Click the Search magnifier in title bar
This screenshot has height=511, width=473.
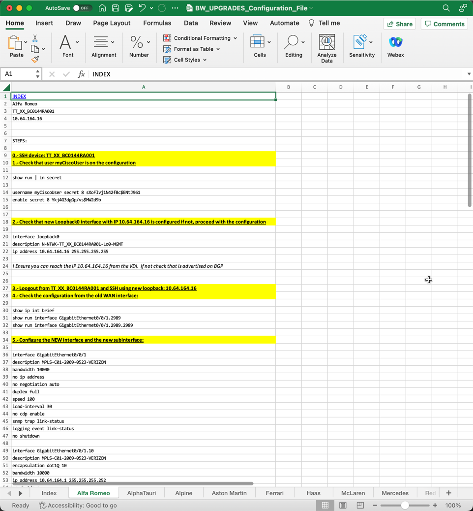pos(446,8)
